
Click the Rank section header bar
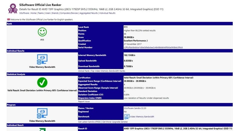pos(120,24)
